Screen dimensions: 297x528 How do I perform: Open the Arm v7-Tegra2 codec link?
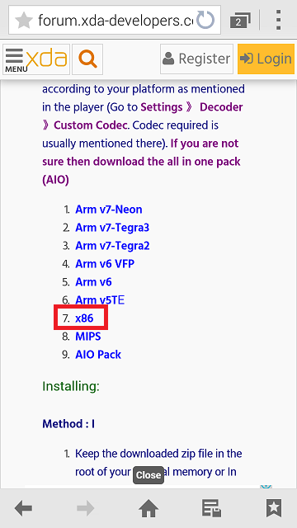[x=112, y=246]
